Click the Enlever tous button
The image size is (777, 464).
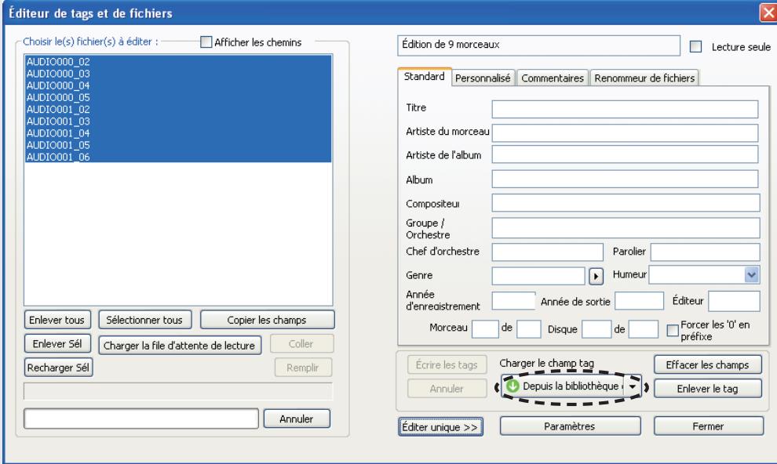(x=57, y=320)
